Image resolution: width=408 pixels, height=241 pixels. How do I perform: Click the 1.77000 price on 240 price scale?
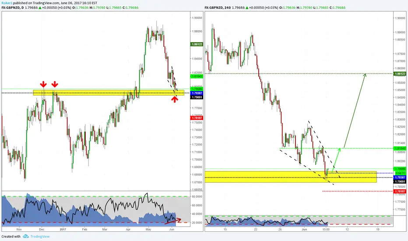(400, 209)
